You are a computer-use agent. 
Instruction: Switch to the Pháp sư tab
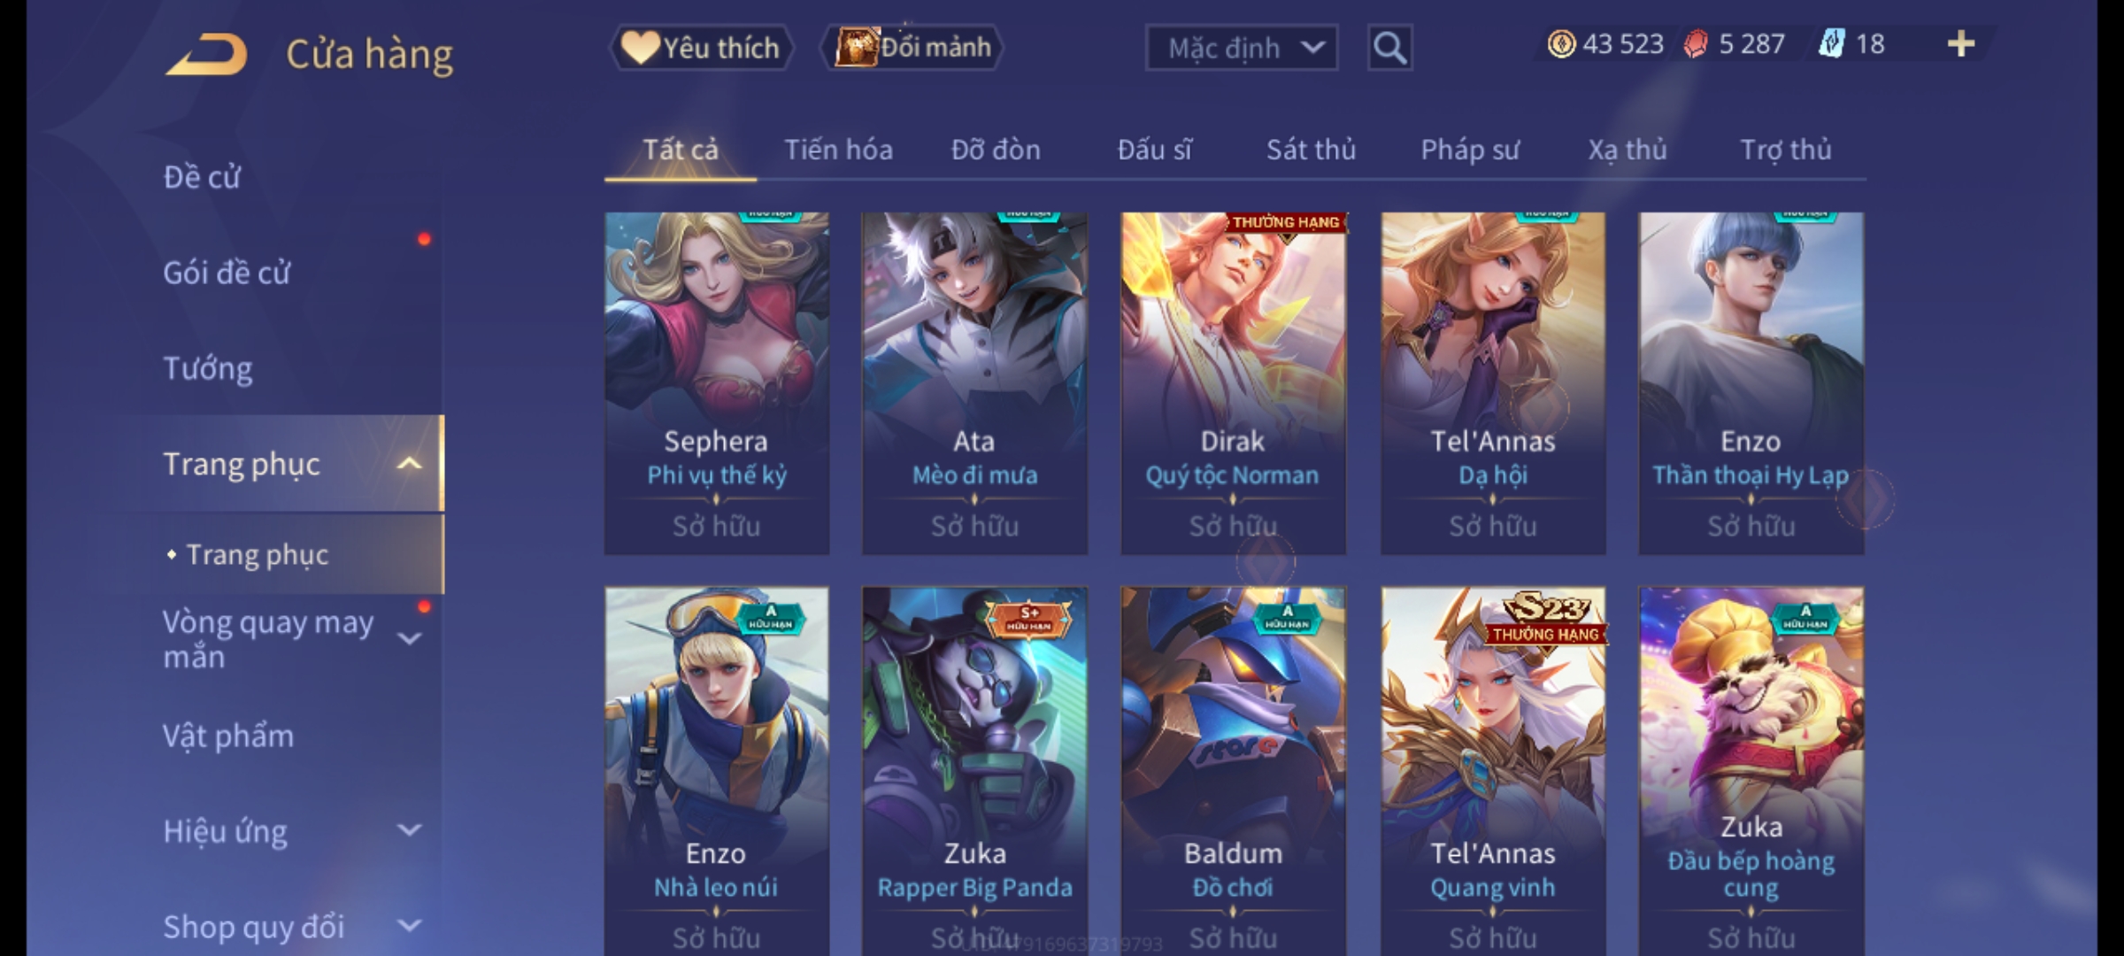[1469, 150]
